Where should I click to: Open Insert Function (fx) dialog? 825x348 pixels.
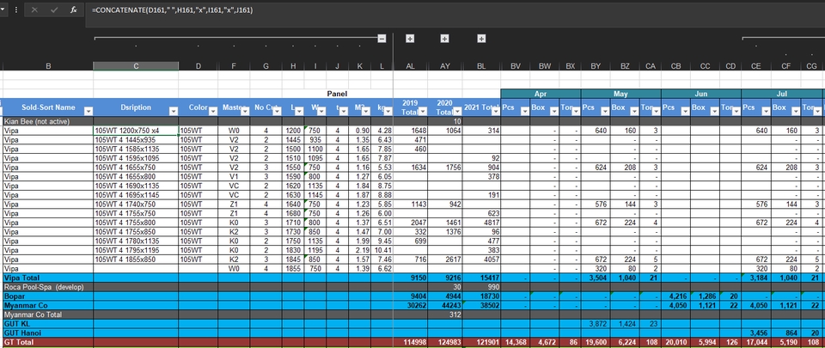(74, 9)
